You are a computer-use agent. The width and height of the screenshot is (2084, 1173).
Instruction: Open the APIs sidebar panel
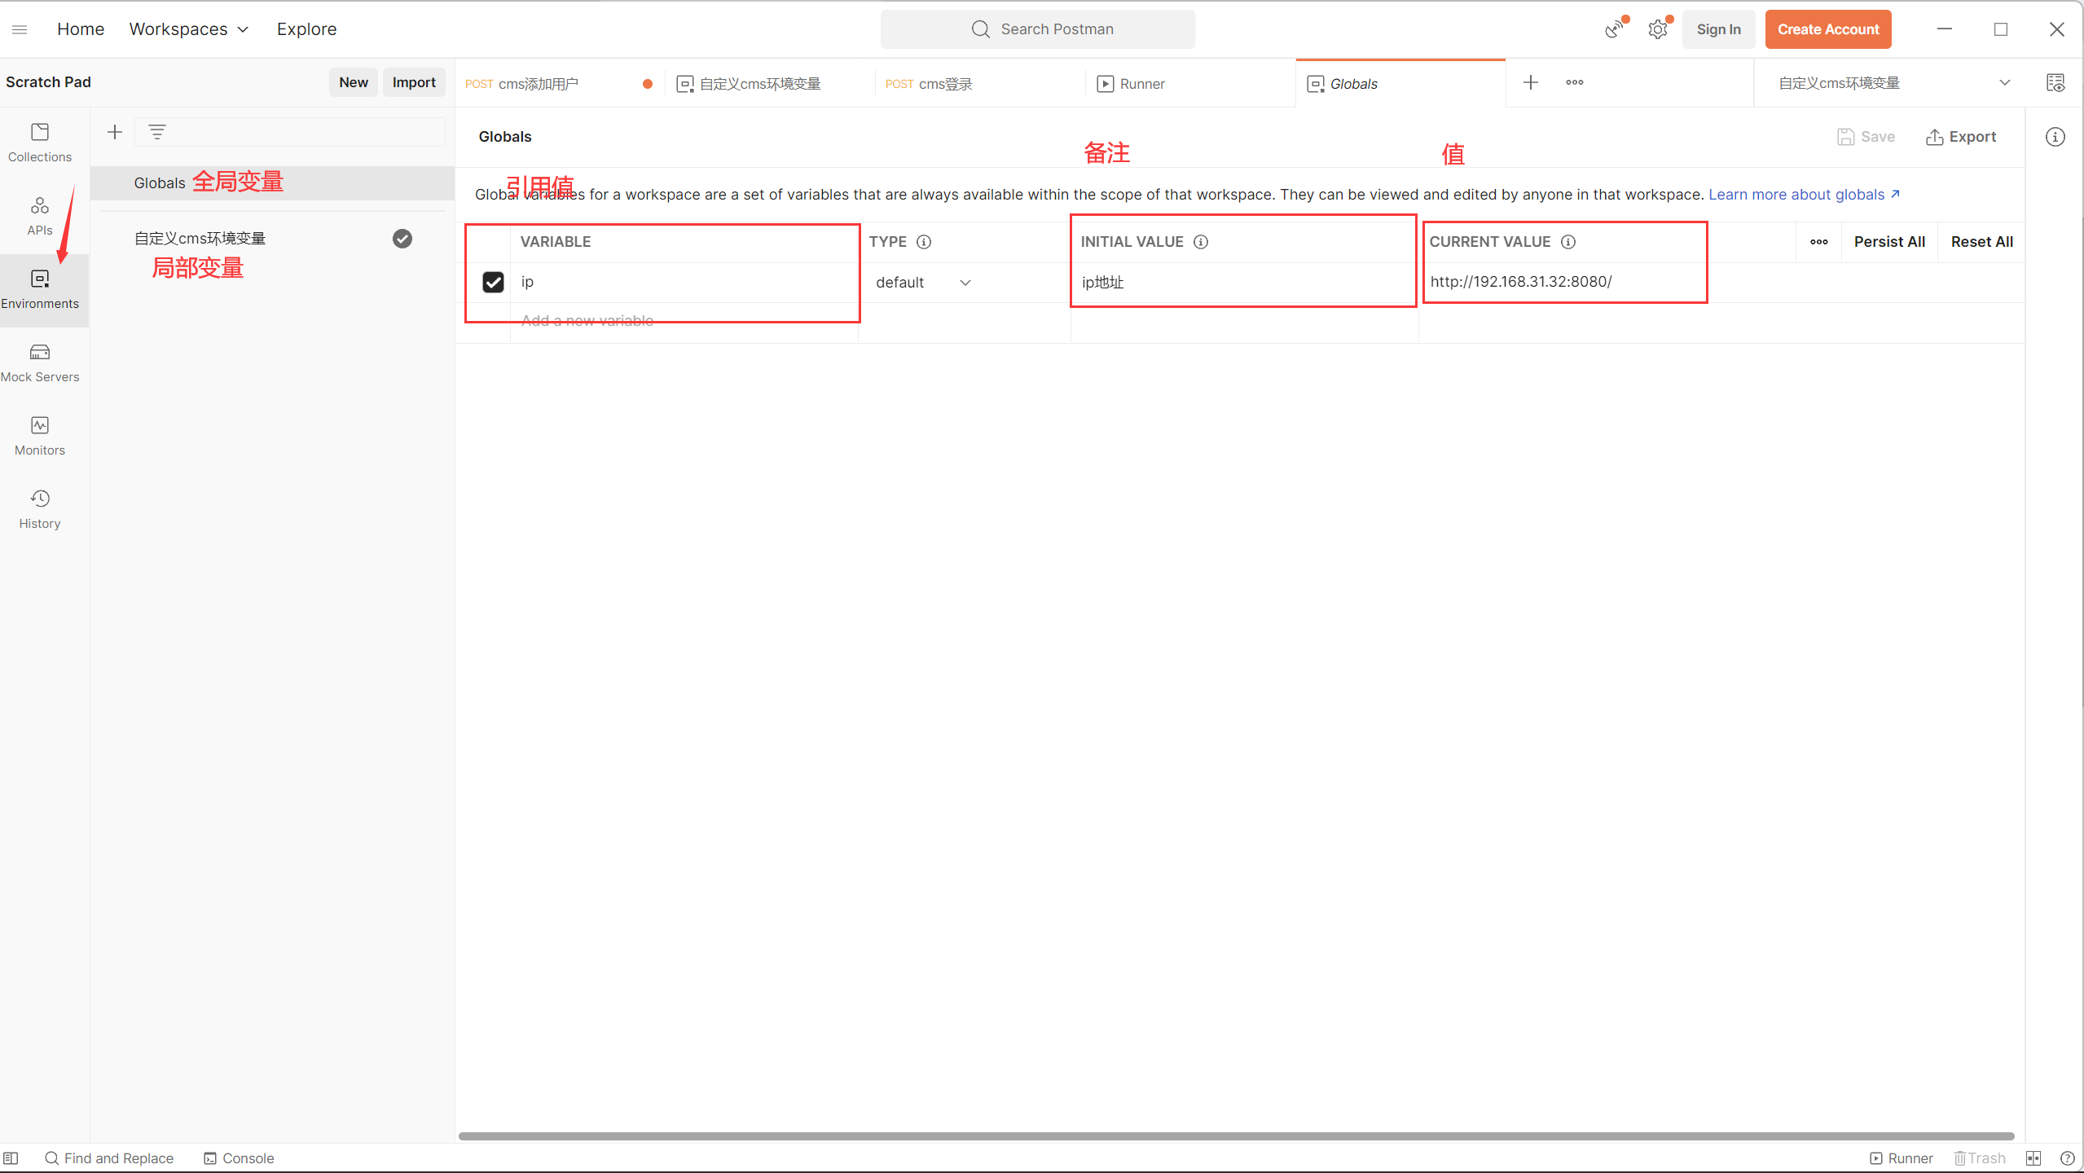40,215
